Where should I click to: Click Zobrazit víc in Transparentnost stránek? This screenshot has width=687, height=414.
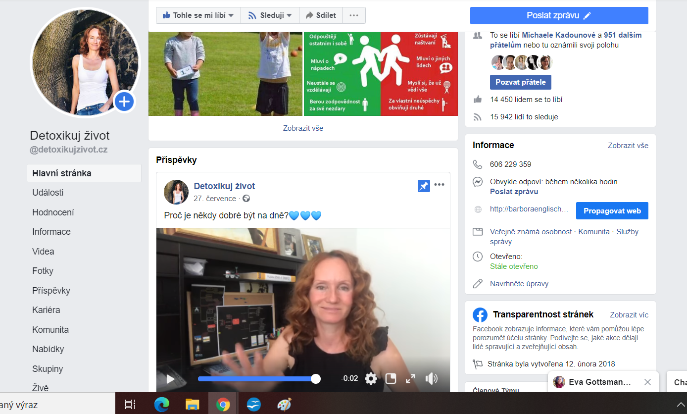pyautogui.click(x=629, y=315)
